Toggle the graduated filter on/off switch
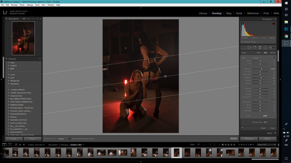Viewport: 291px width, 163px height. tap(242, 128)
